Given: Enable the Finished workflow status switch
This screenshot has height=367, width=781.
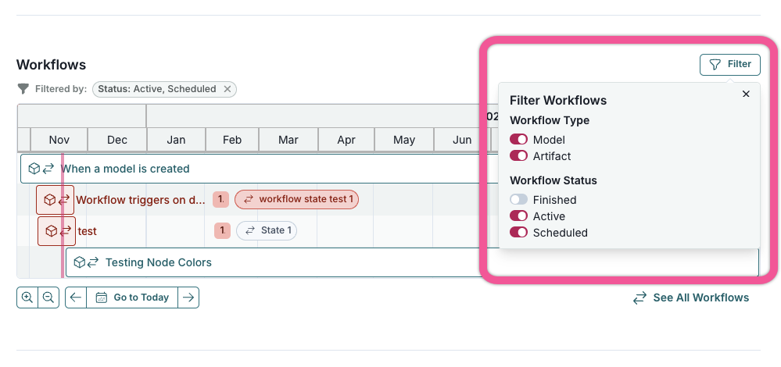Looking at the screenshot, I should click(519, 200).
